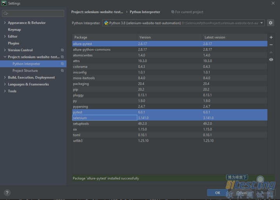This screenshot has height=200, width=280.
Task: Click the help question mark button
Action: [7, 193]
